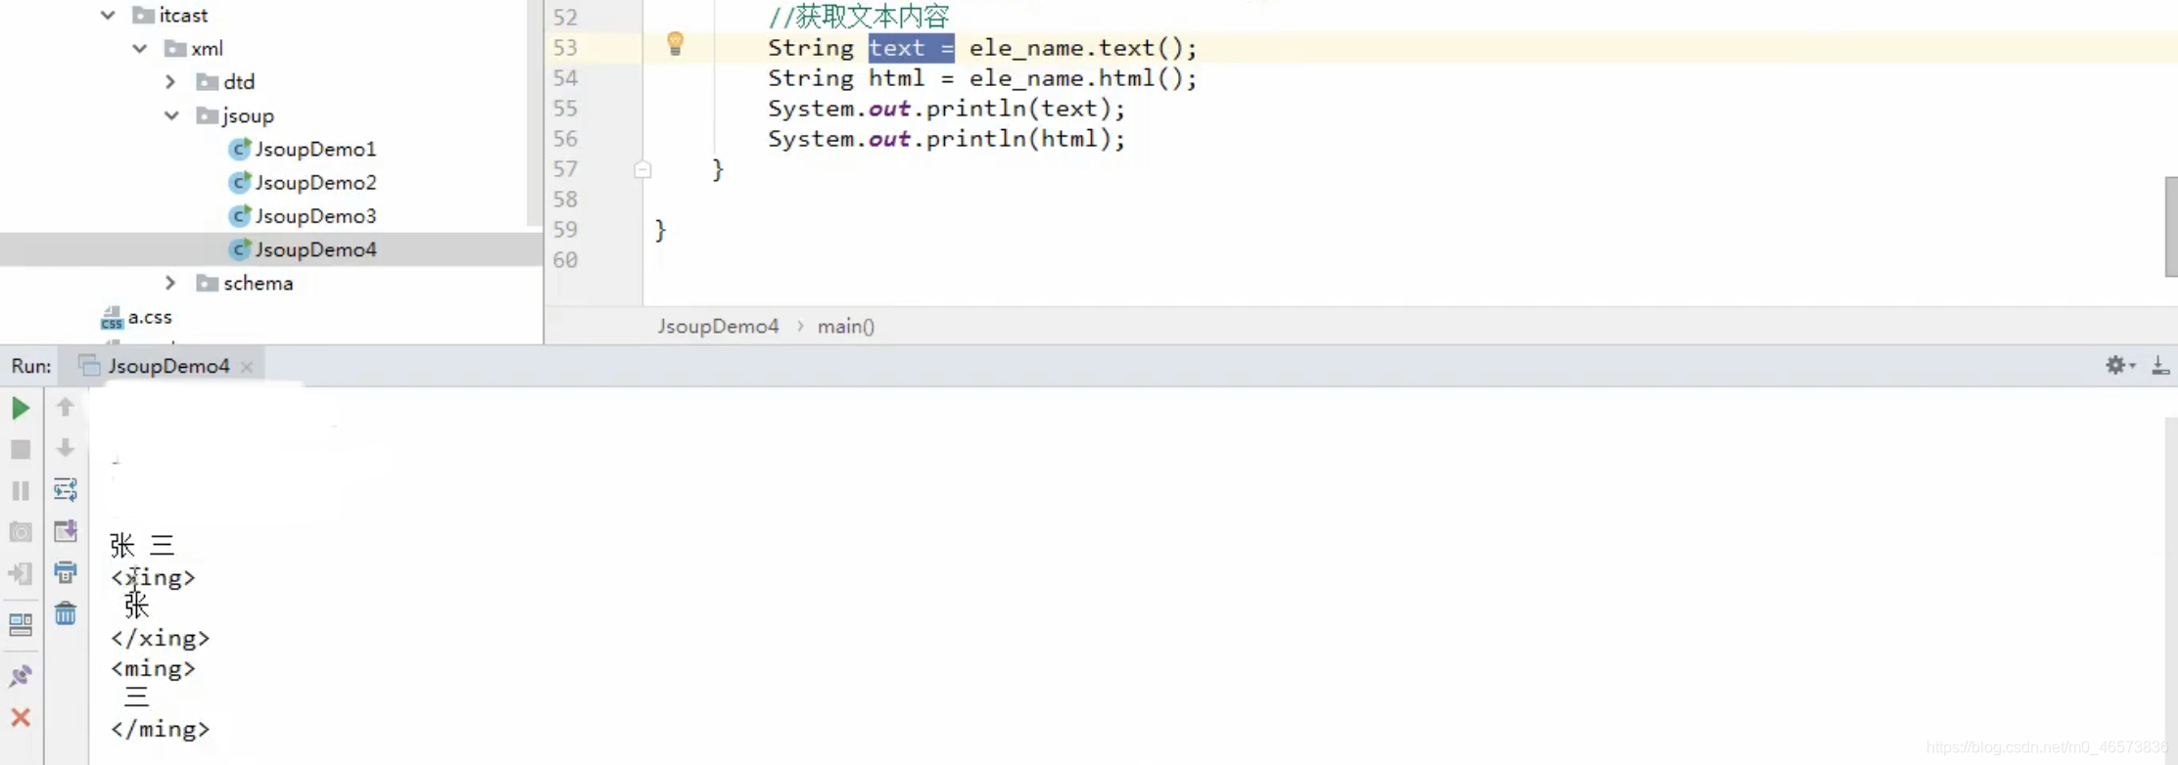Click the Up stack trace arrow
The width and height of the screenshot is (2178, 765).
click(x=66, y=406)
